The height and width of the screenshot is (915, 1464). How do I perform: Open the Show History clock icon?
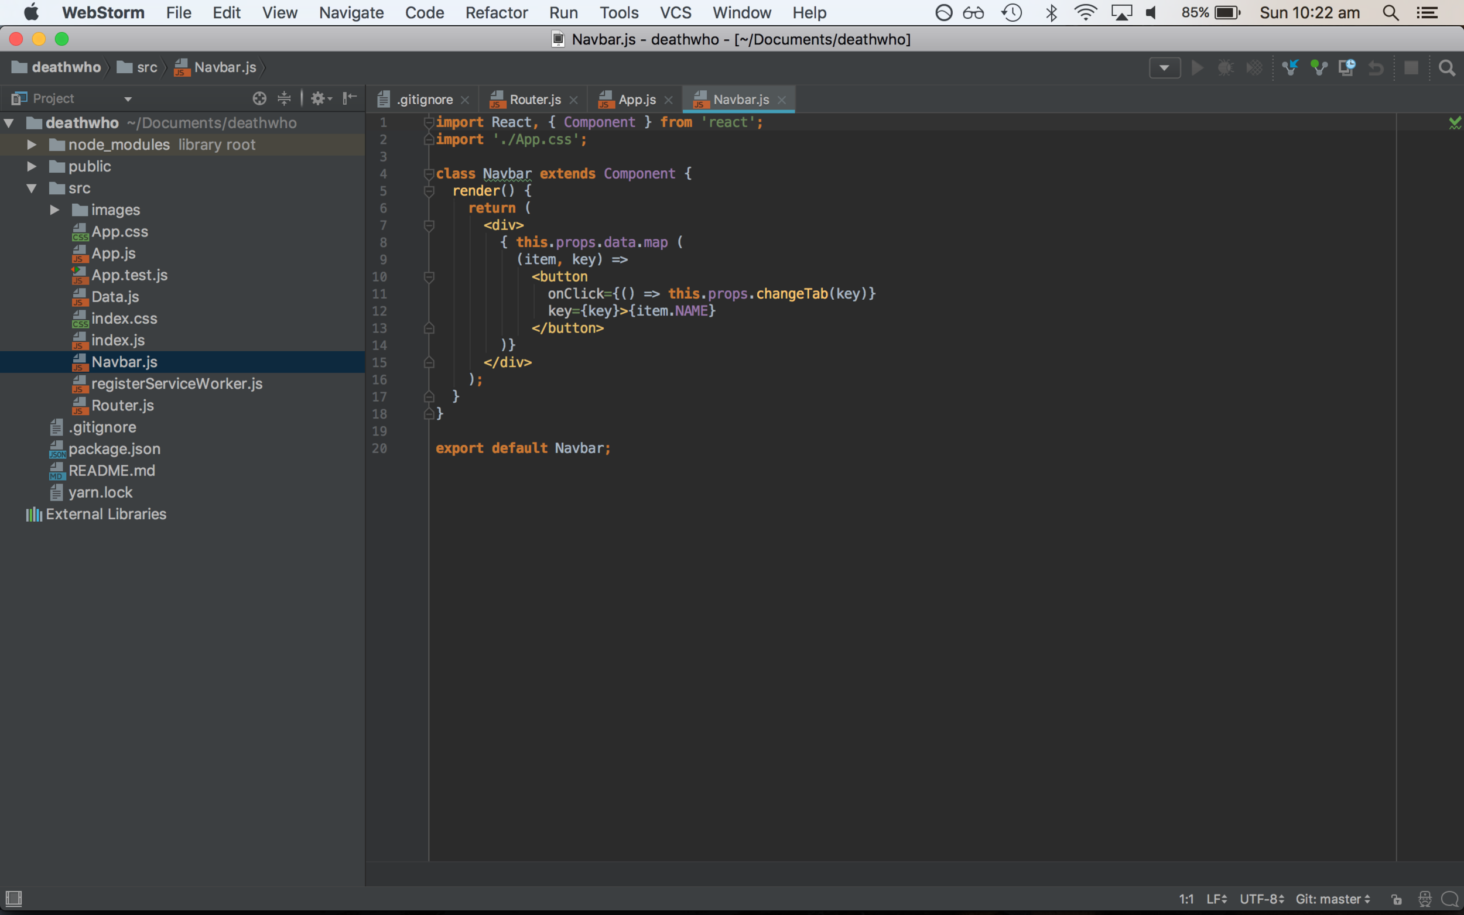(1347, 67)
